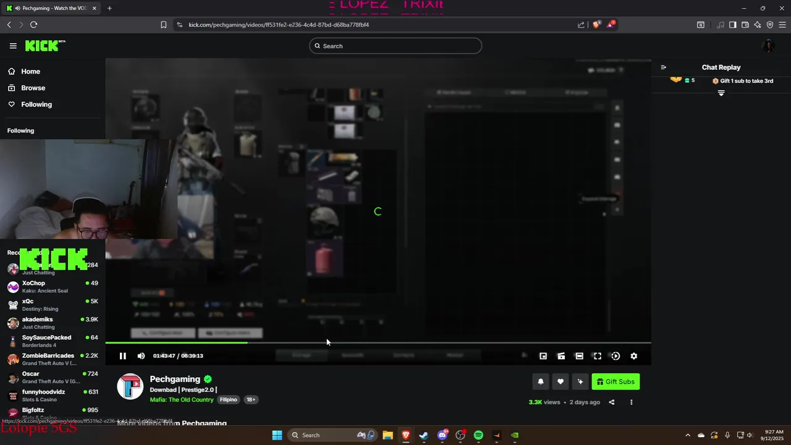Viewport: 791px width, 445px height.
Task: Pause the video playback
Action: coord(122,356)
